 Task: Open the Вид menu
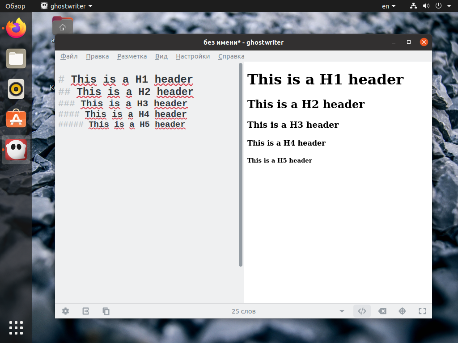pos(161,56)
